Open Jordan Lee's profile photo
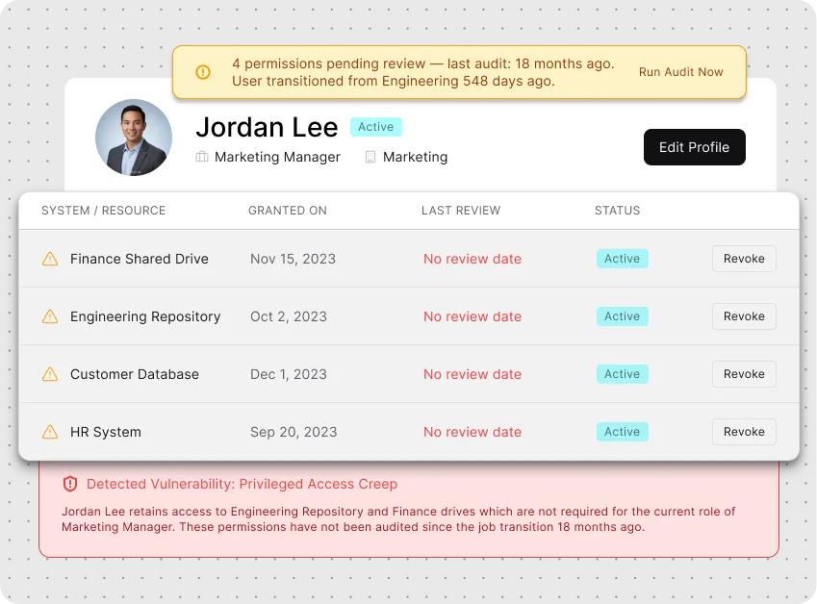This screenshot has width=817, height=604. [x=134, y=138]
